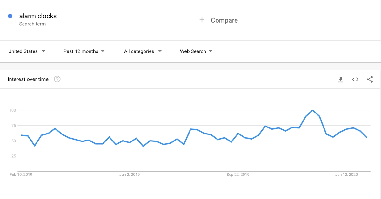381x199 pixels.
Task: Click the plus icon beside Compare
Action: (202, 20)
